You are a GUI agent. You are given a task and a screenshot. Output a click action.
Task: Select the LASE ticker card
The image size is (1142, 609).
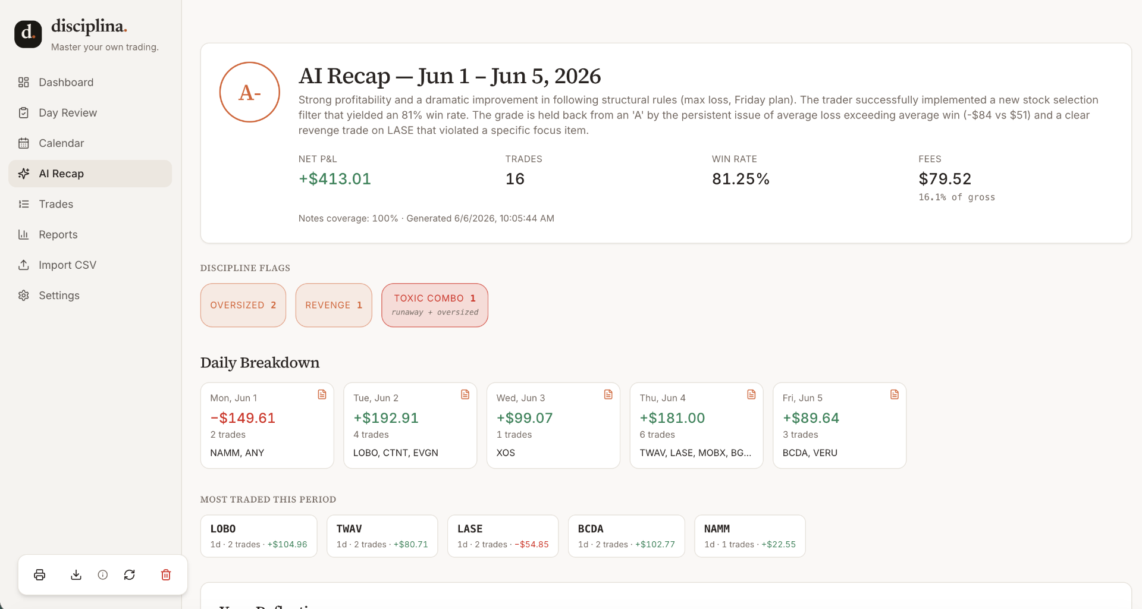(x=503, y=536)
